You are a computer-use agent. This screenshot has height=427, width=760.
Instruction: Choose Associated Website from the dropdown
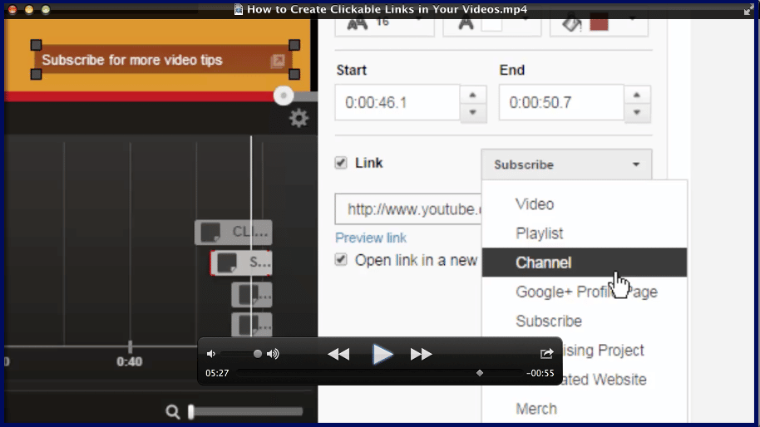605,379
